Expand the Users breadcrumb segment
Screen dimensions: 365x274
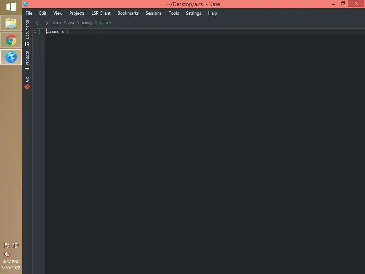click(57, 23)
